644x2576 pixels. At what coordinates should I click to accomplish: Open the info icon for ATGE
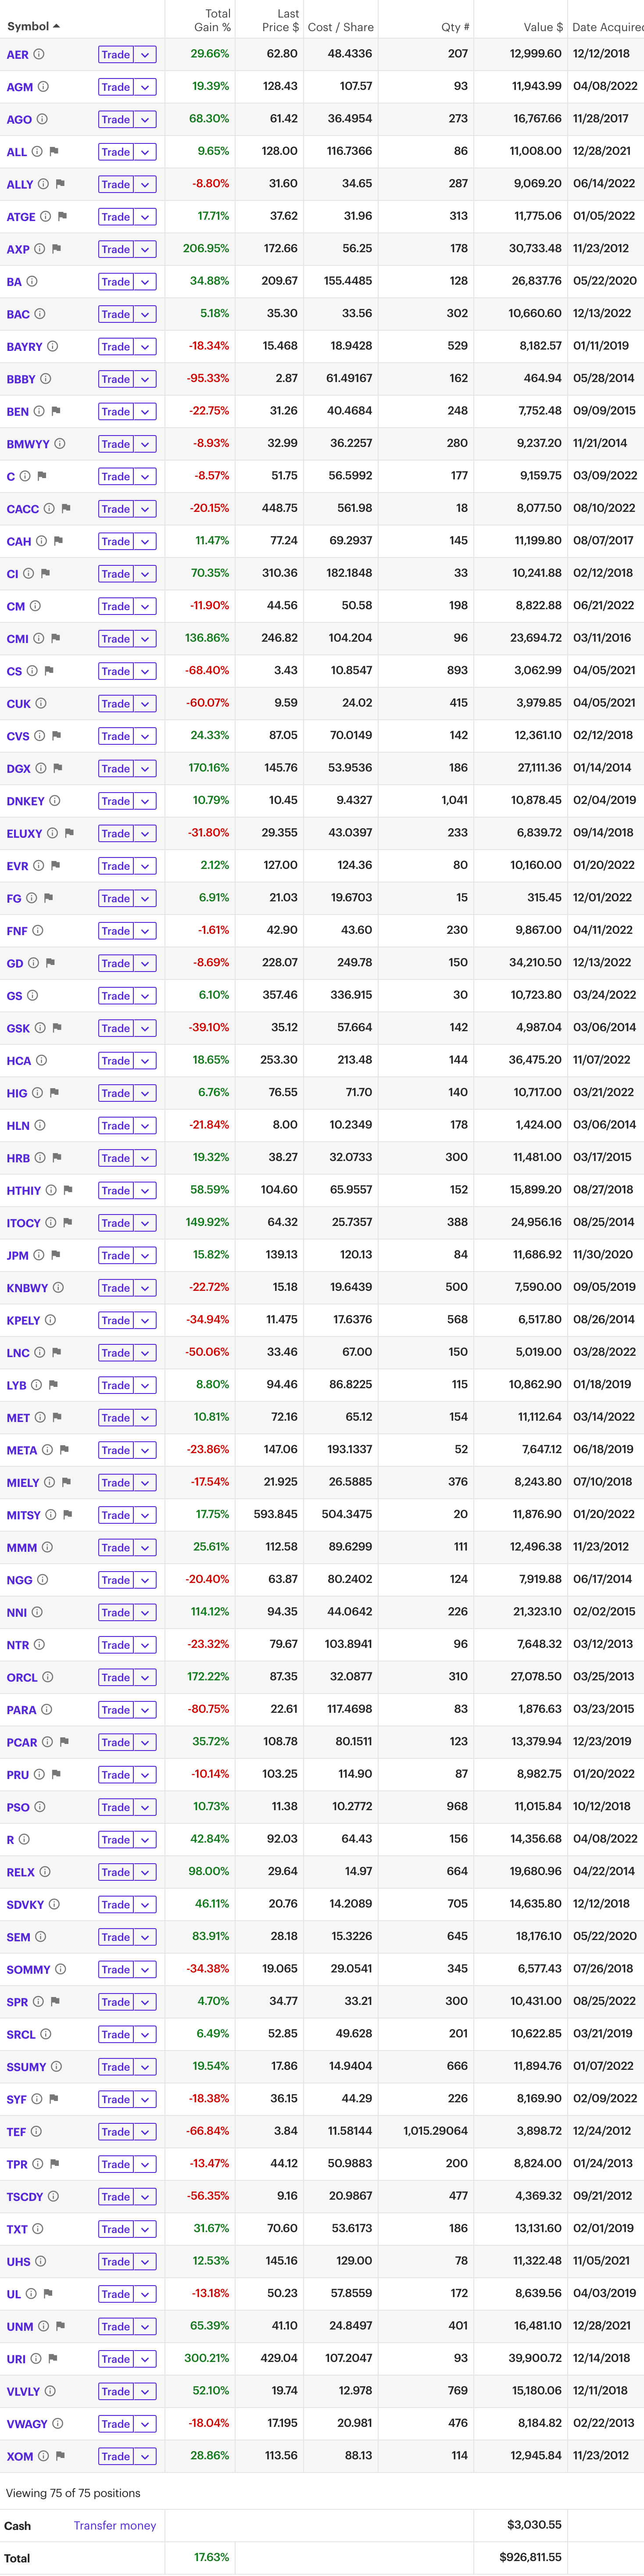(46, 216)
